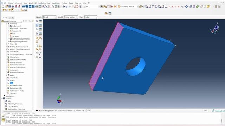Click the red X cancel procedure icon
225x126 pixels.
tap(40, 111)
